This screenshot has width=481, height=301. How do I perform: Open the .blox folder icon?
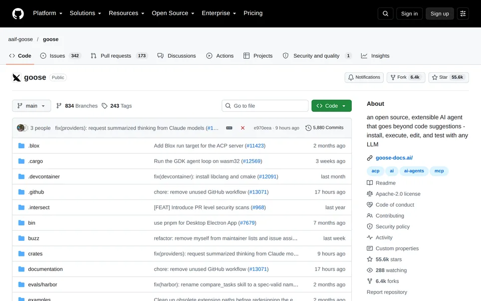21,145
